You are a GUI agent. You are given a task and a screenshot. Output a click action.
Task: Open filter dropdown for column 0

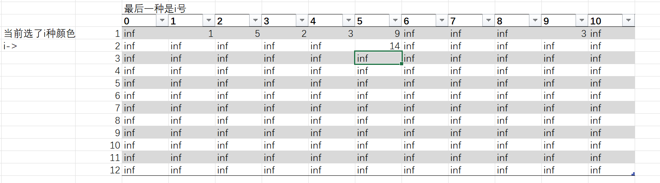tap(162, 20)
